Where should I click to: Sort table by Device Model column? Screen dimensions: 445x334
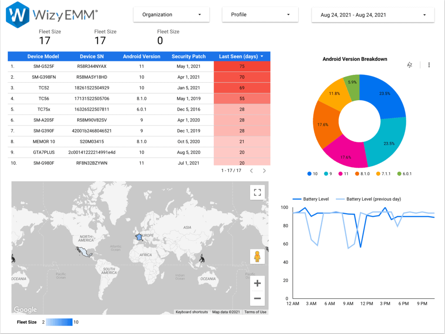tap(43, 56)
